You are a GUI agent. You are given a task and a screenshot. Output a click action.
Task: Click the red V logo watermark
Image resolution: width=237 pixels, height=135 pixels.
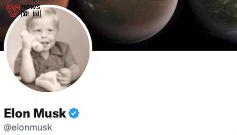coord(13,11)
